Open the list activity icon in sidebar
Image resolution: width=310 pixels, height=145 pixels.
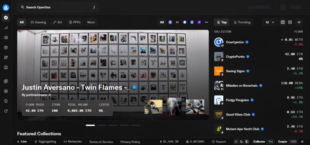pyautogui.click(x=6, y=38)
